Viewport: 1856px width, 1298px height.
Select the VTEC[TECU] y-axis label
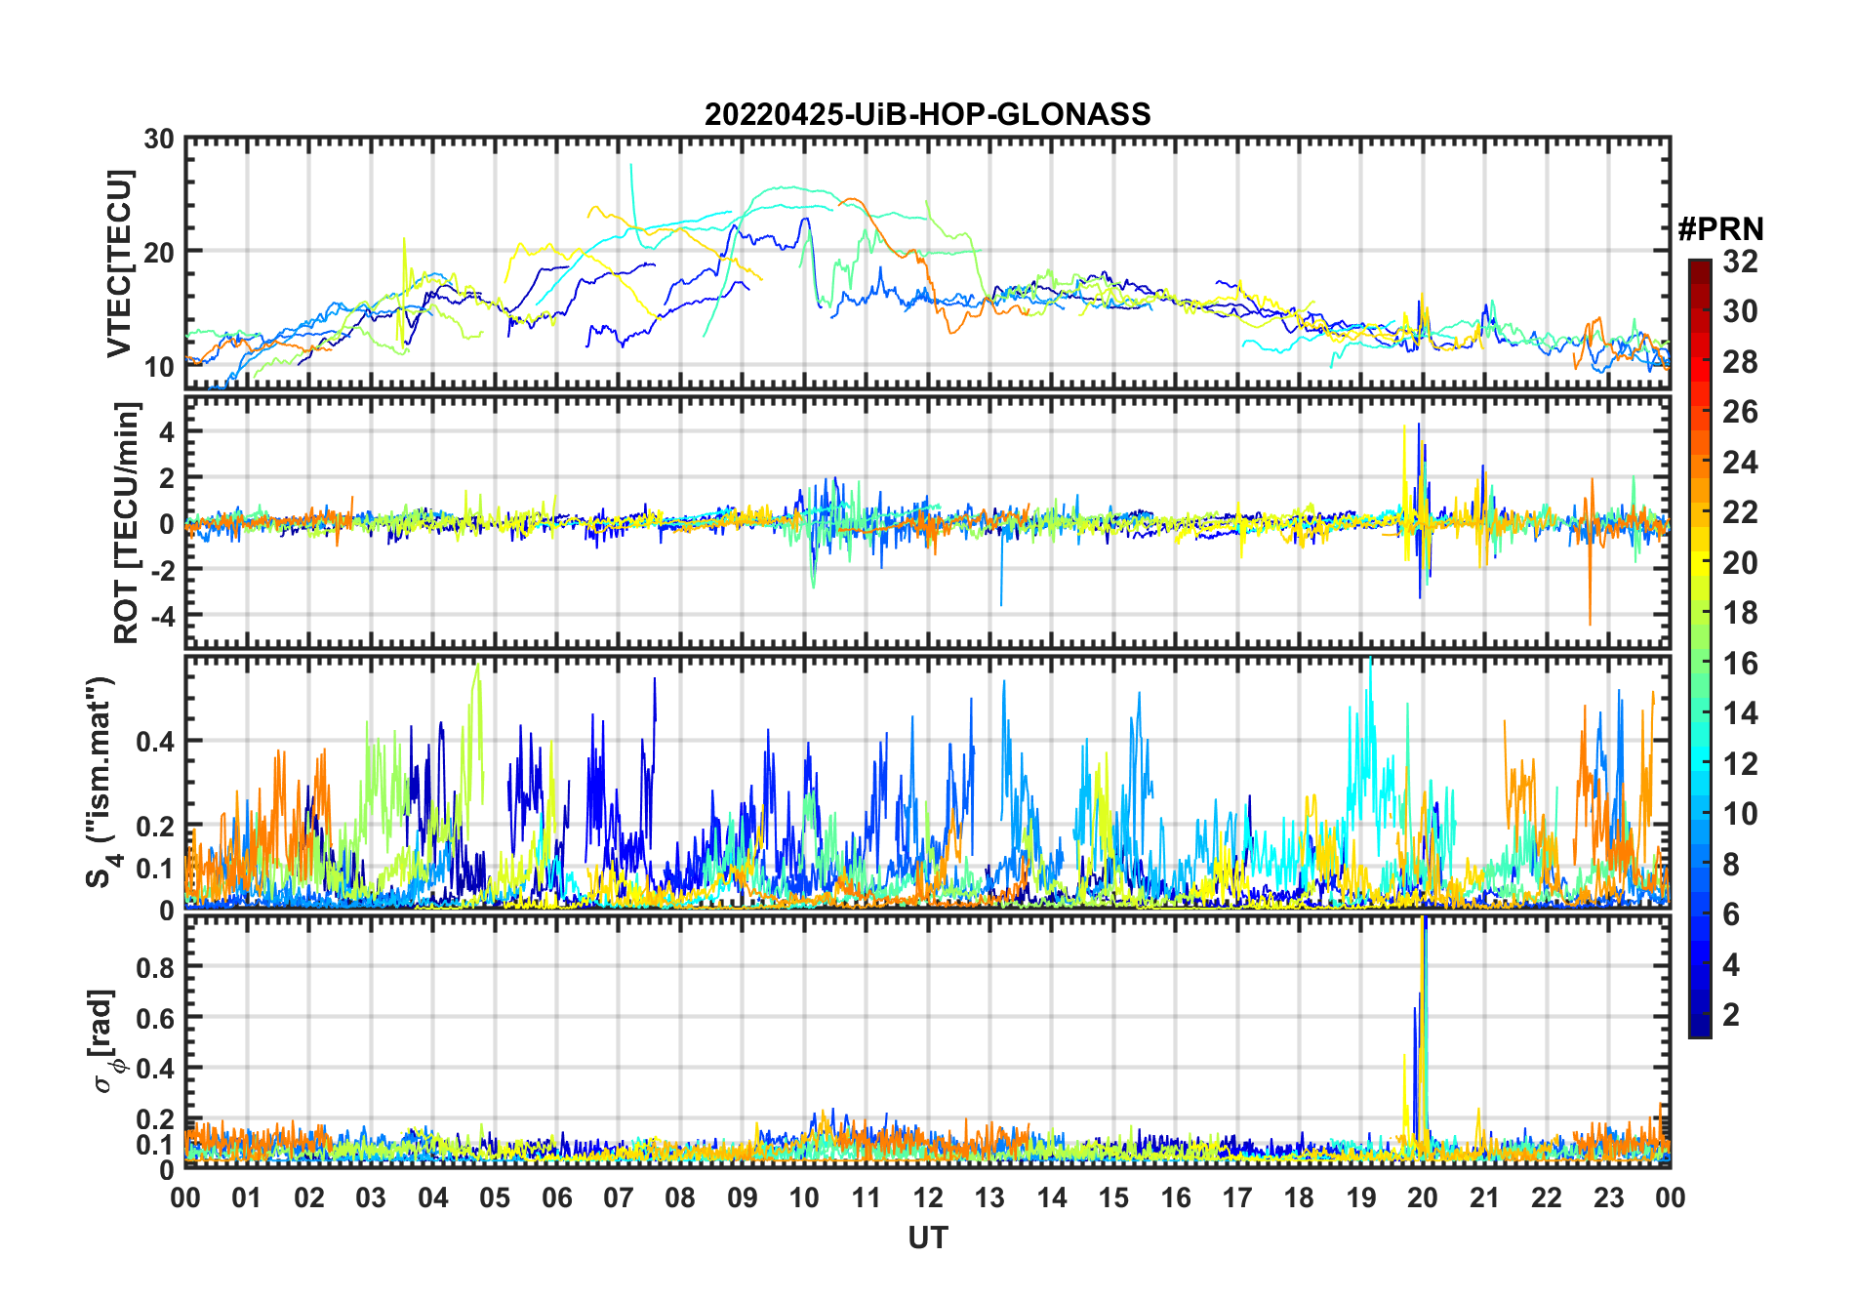(119, 264)
